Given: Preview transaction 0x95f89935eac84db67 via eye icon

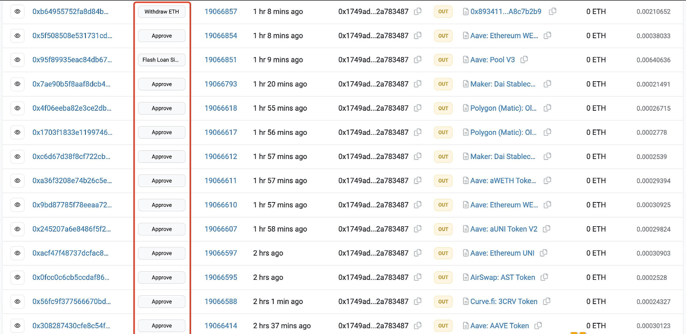Looking at the screenshot, I should pyautogui.click(x=17, y=60).
